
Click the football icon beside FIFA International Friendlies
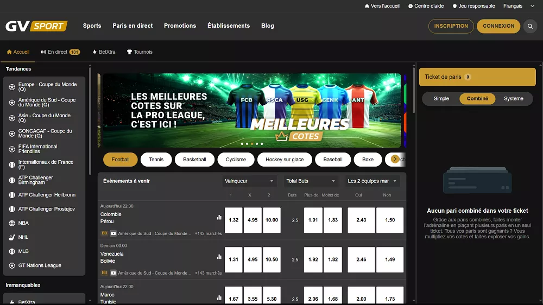point(12,149)
